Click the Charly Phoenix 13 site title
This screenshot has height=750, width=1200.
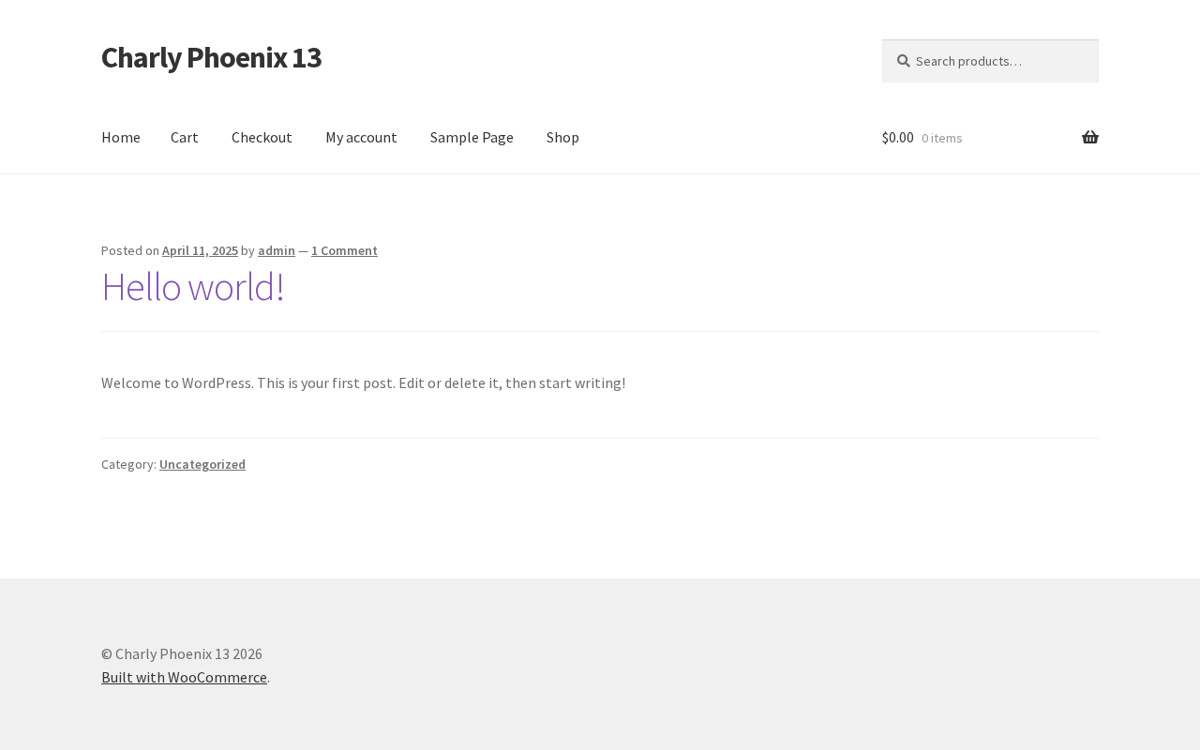pyautogui.click(x=211, y=57)
